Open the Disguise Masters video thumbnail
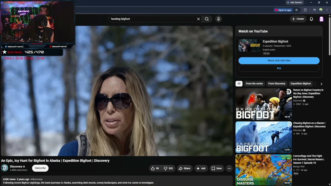 point(264,170)
